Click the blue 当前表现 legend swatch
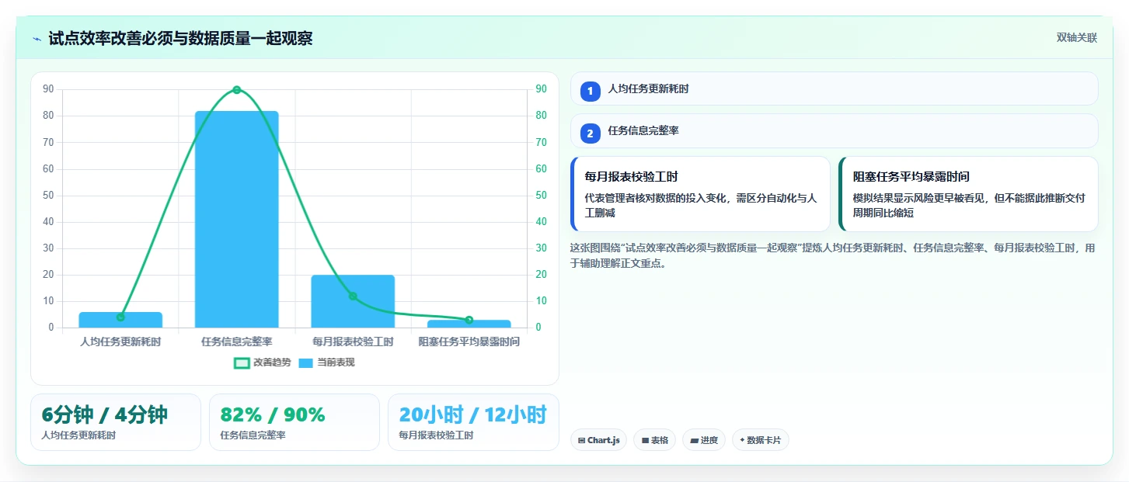 coord(306,362)
